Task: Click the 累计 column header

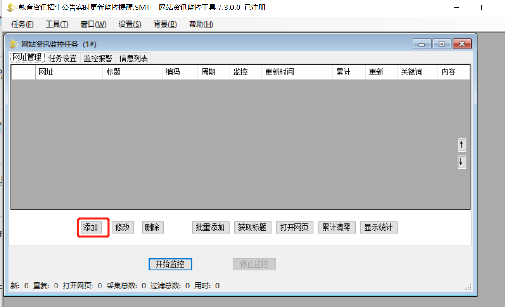Action: pyautogui.click(x=349, y=72)
